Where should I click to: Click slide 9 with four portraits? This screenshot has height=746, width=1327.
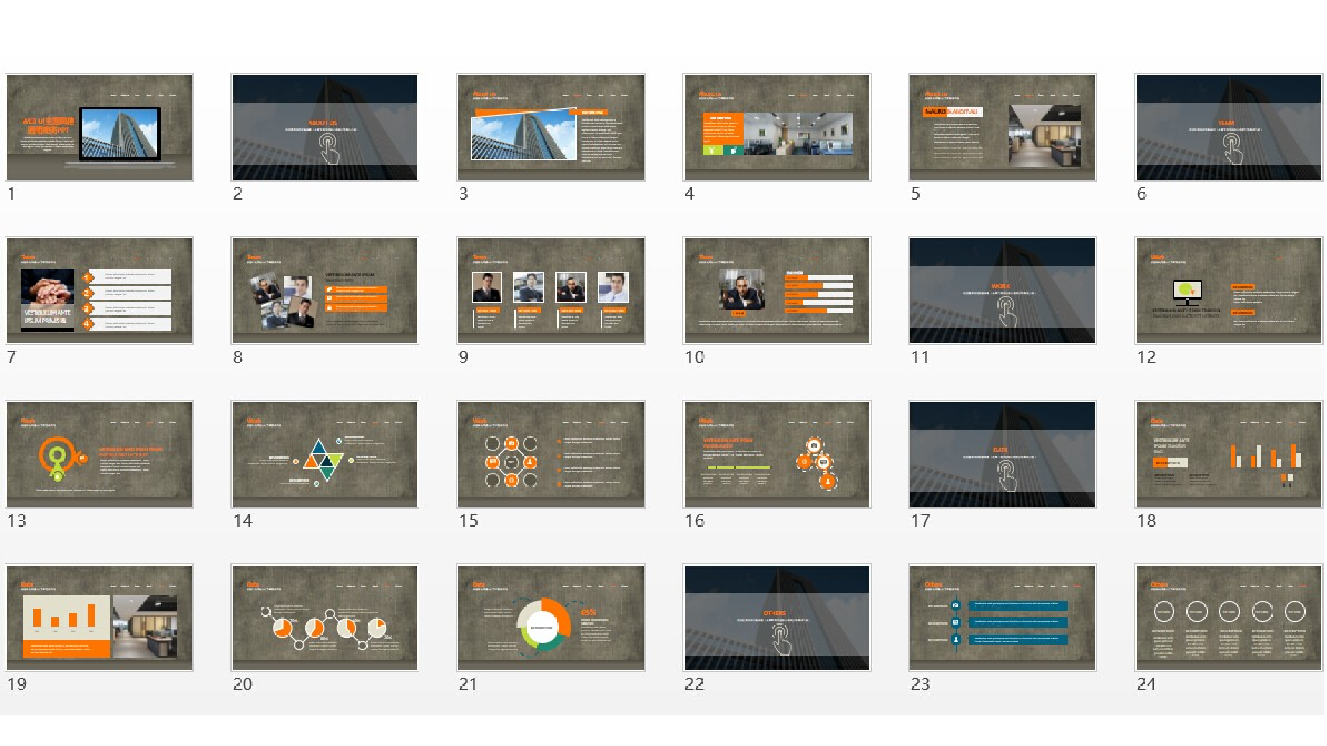pyautogui.click(x=551, y=290)
